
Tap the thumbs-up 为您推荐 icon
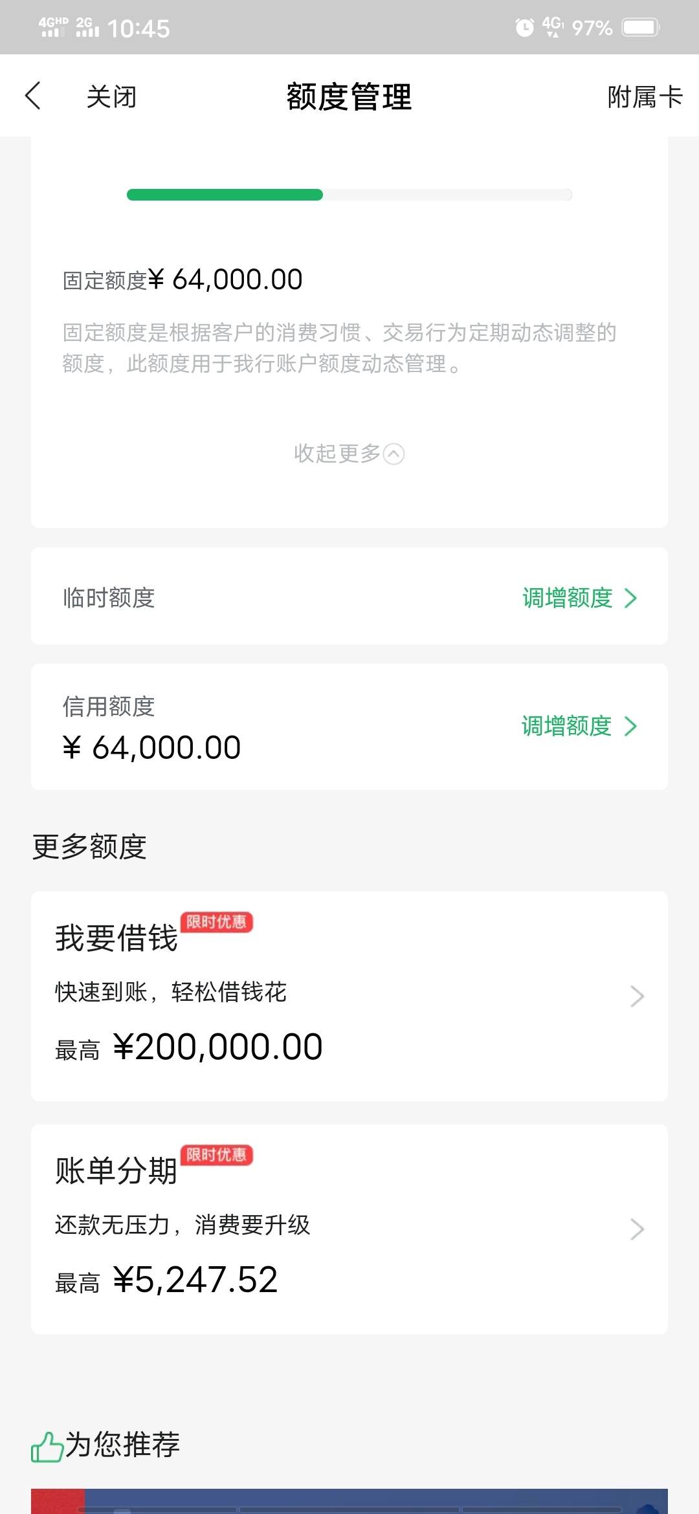coord(47,1446)
